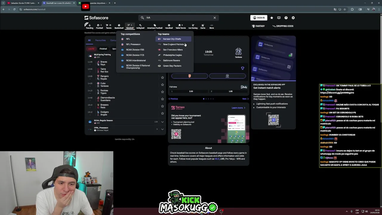This screenshot has height=215, width=382.
Task: Click the first carousel pagination dot
Action: tap(204, 99)
